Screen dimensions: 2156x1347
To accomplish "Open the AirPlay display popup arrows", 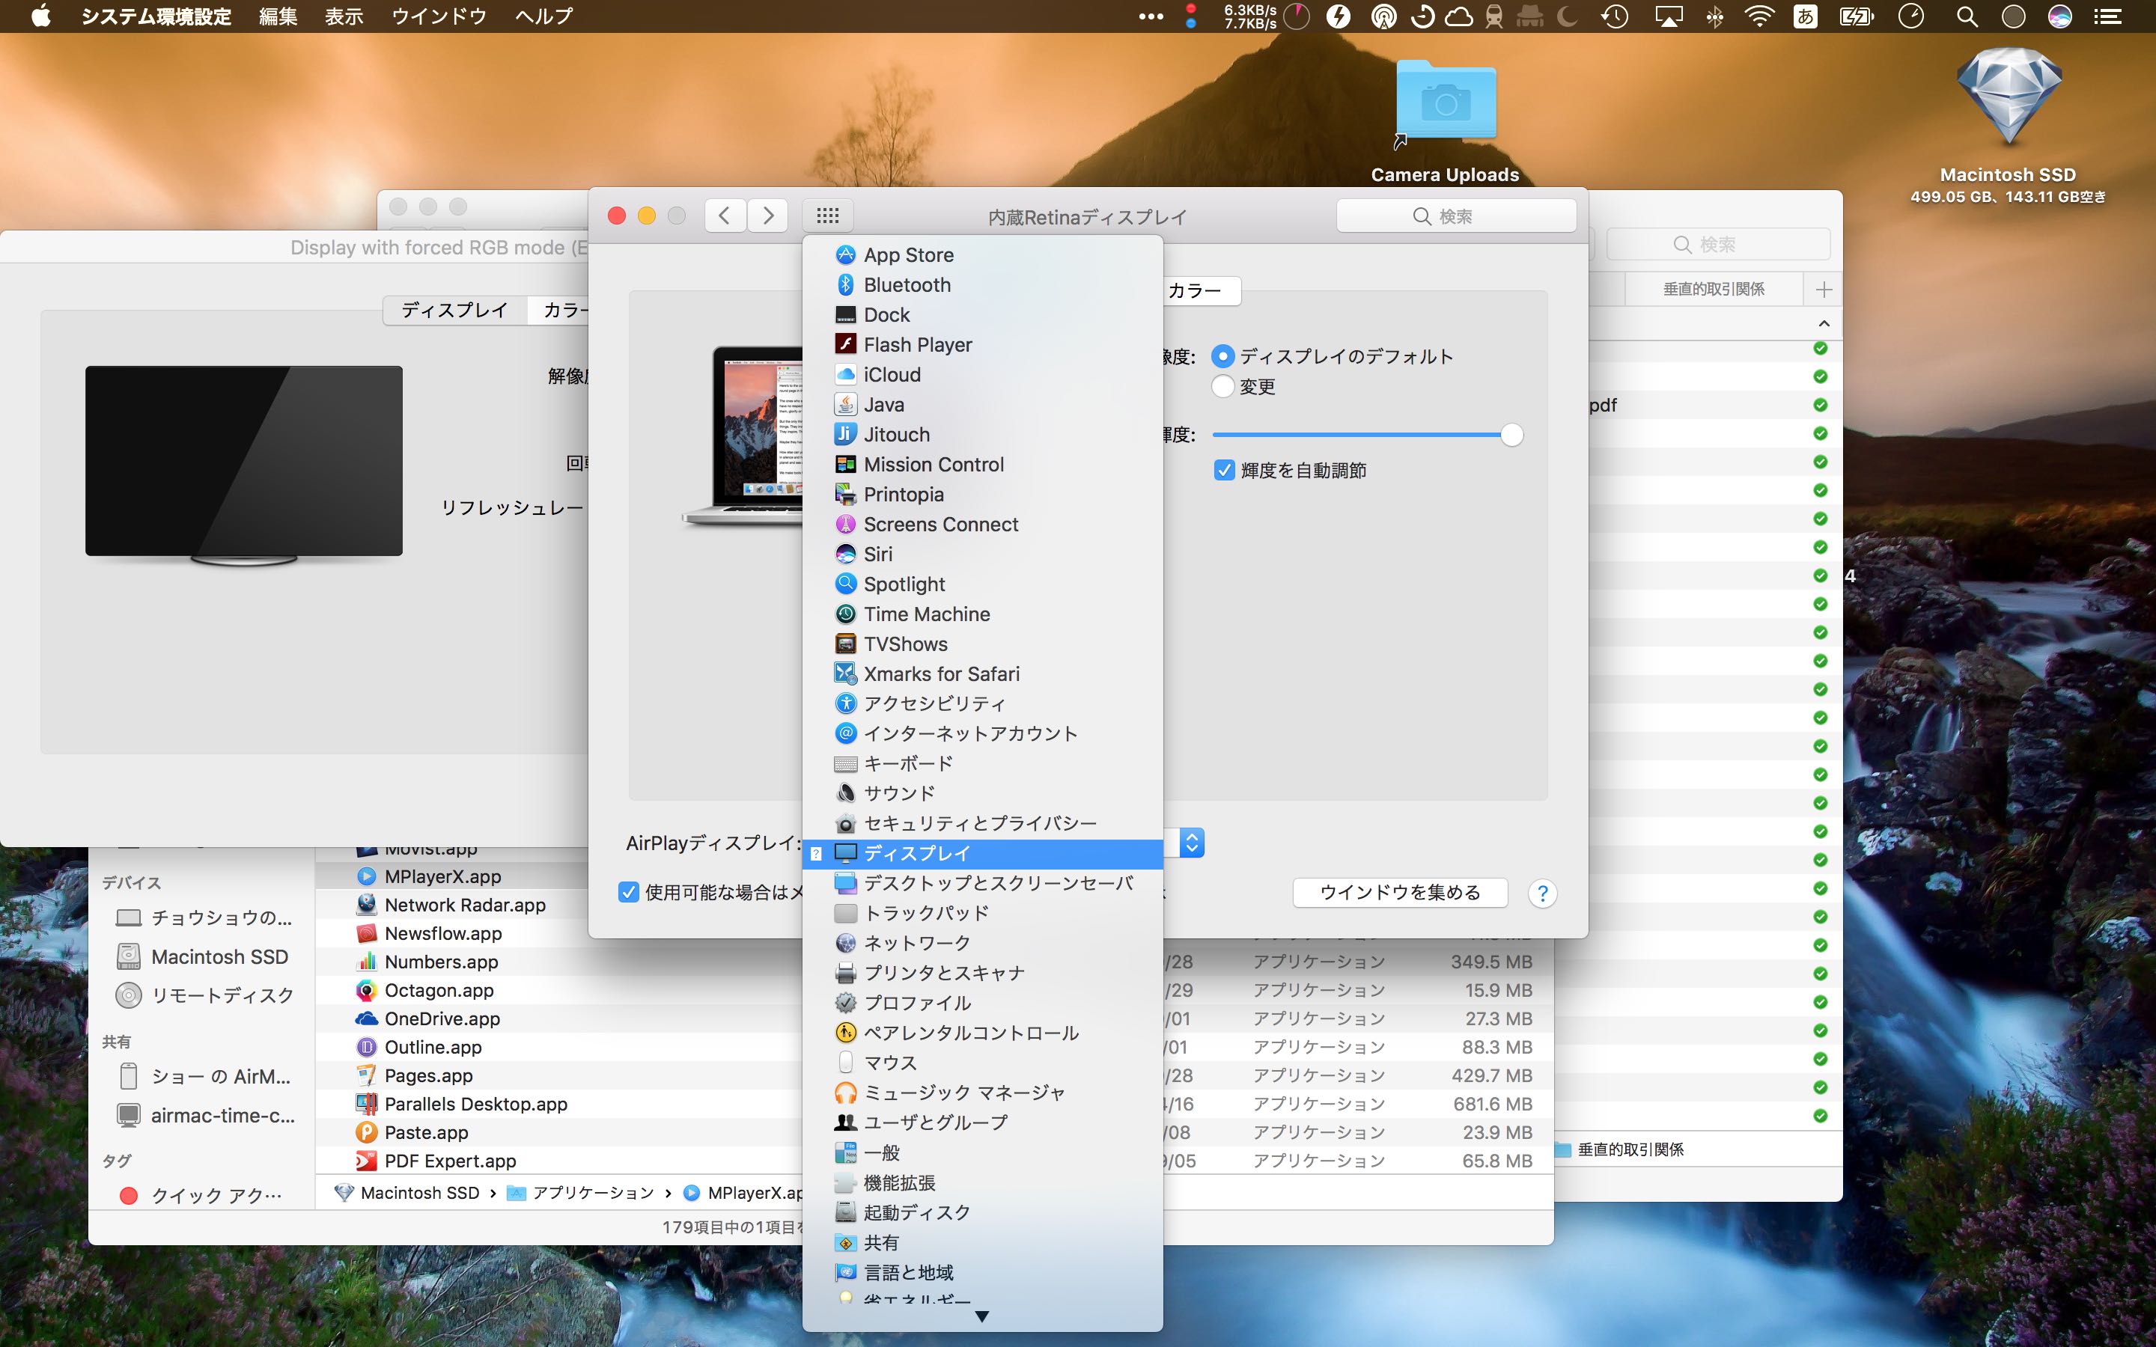I will pos(1192,843).
